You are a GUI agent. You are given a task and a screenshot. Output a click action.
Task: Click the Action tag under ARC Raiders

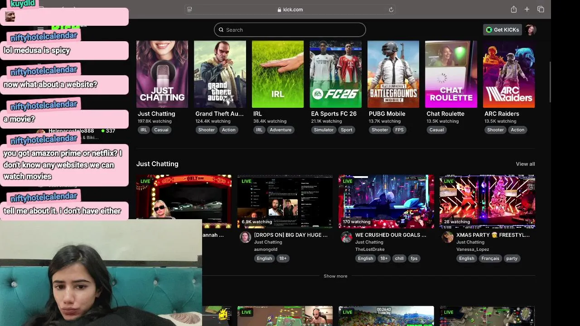[517, 130]
